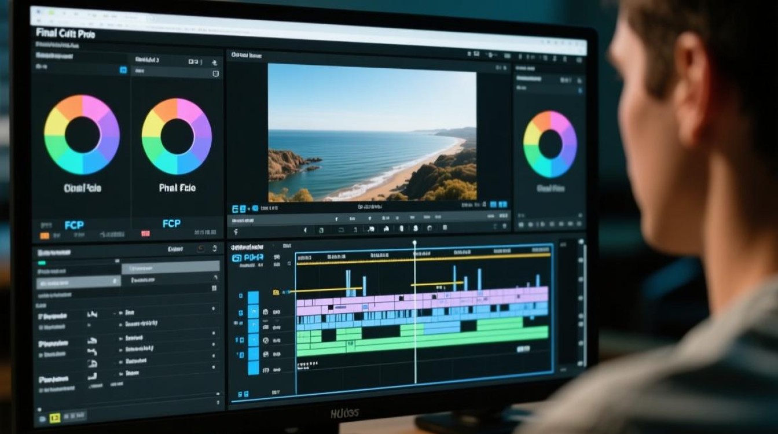The width and height of the screenshot is (778, 434).
Task: Select the color wheel right of the viewer
Action: (550, 145)
